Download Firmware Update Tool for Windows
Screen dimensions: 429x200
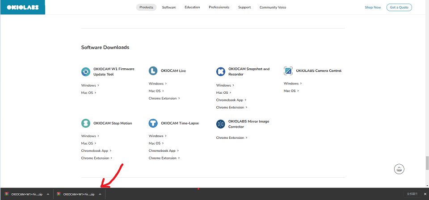(90, 85)
